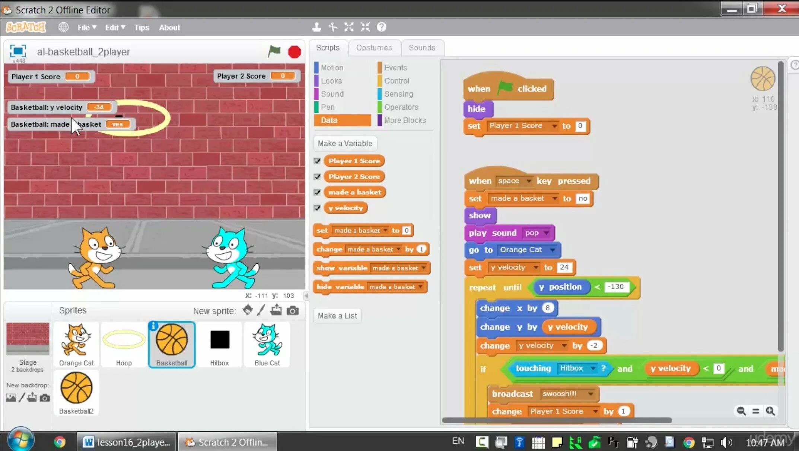
Task: Switch to the Sounds tab
Action: [423, 47]
